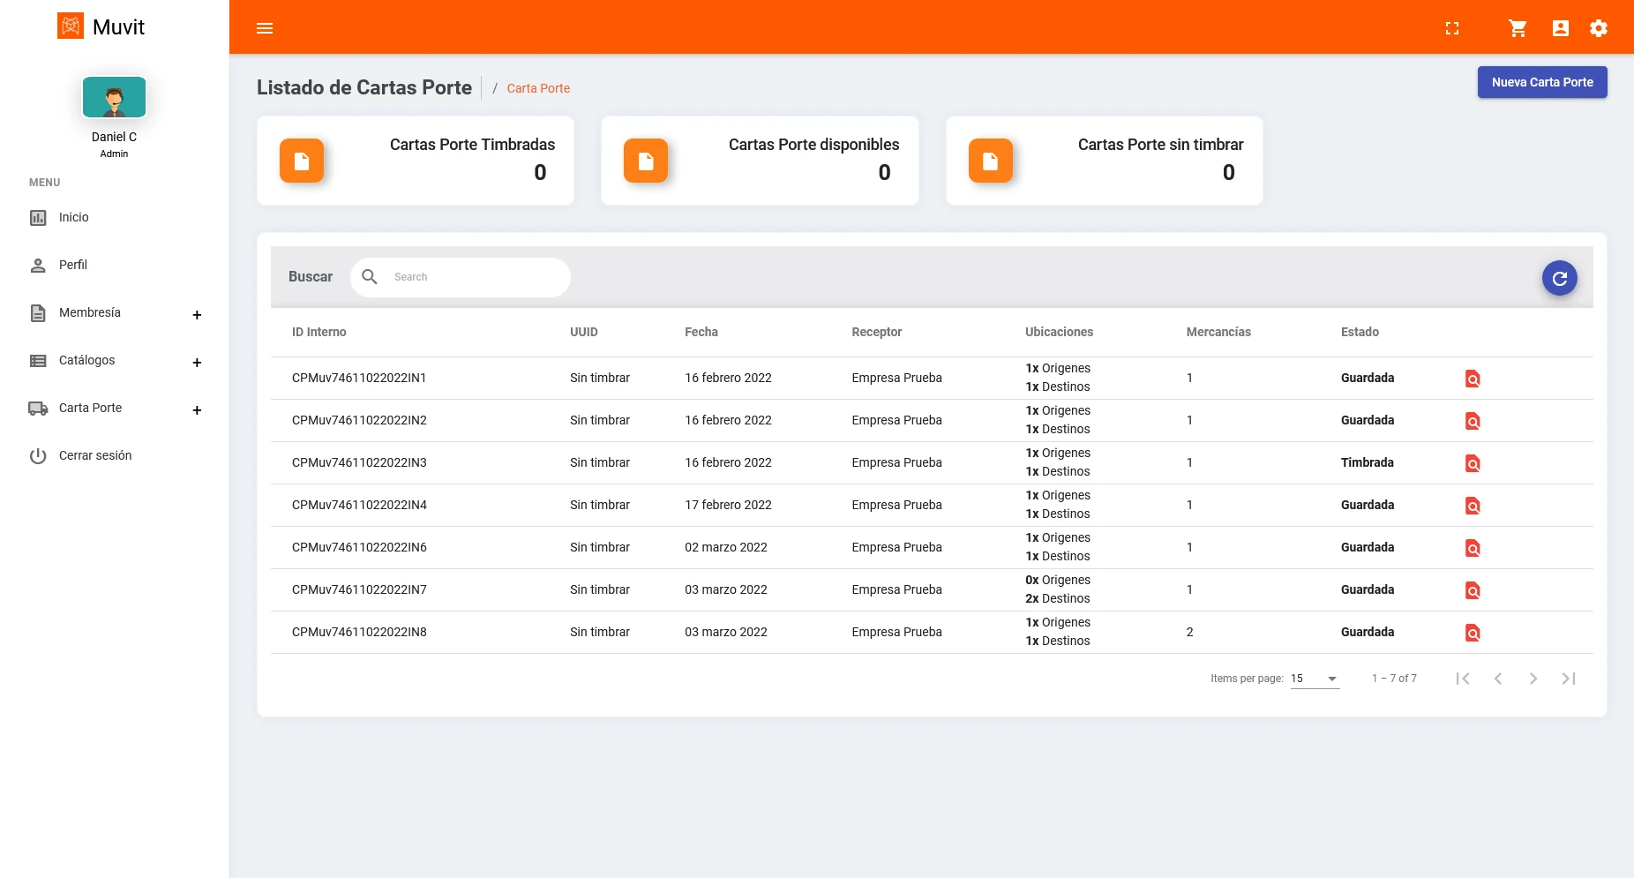Open the settings gear icon

coord(1599,28)
